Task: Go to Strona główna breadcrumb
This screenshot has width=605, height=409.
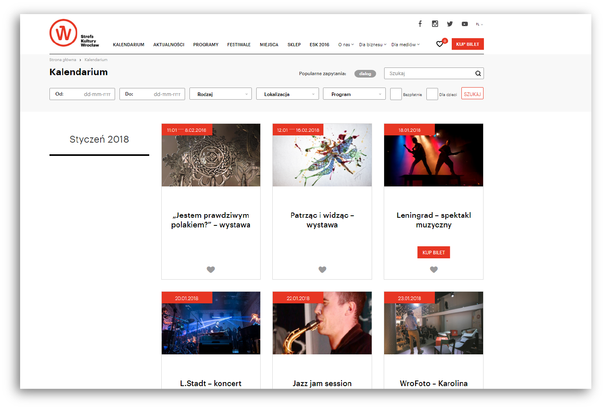Action: point(63,59)
